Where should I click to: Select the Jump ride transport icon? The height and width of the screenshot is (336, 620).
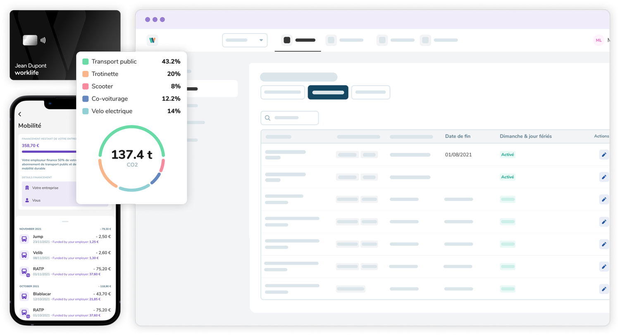[x=25, y=238]
